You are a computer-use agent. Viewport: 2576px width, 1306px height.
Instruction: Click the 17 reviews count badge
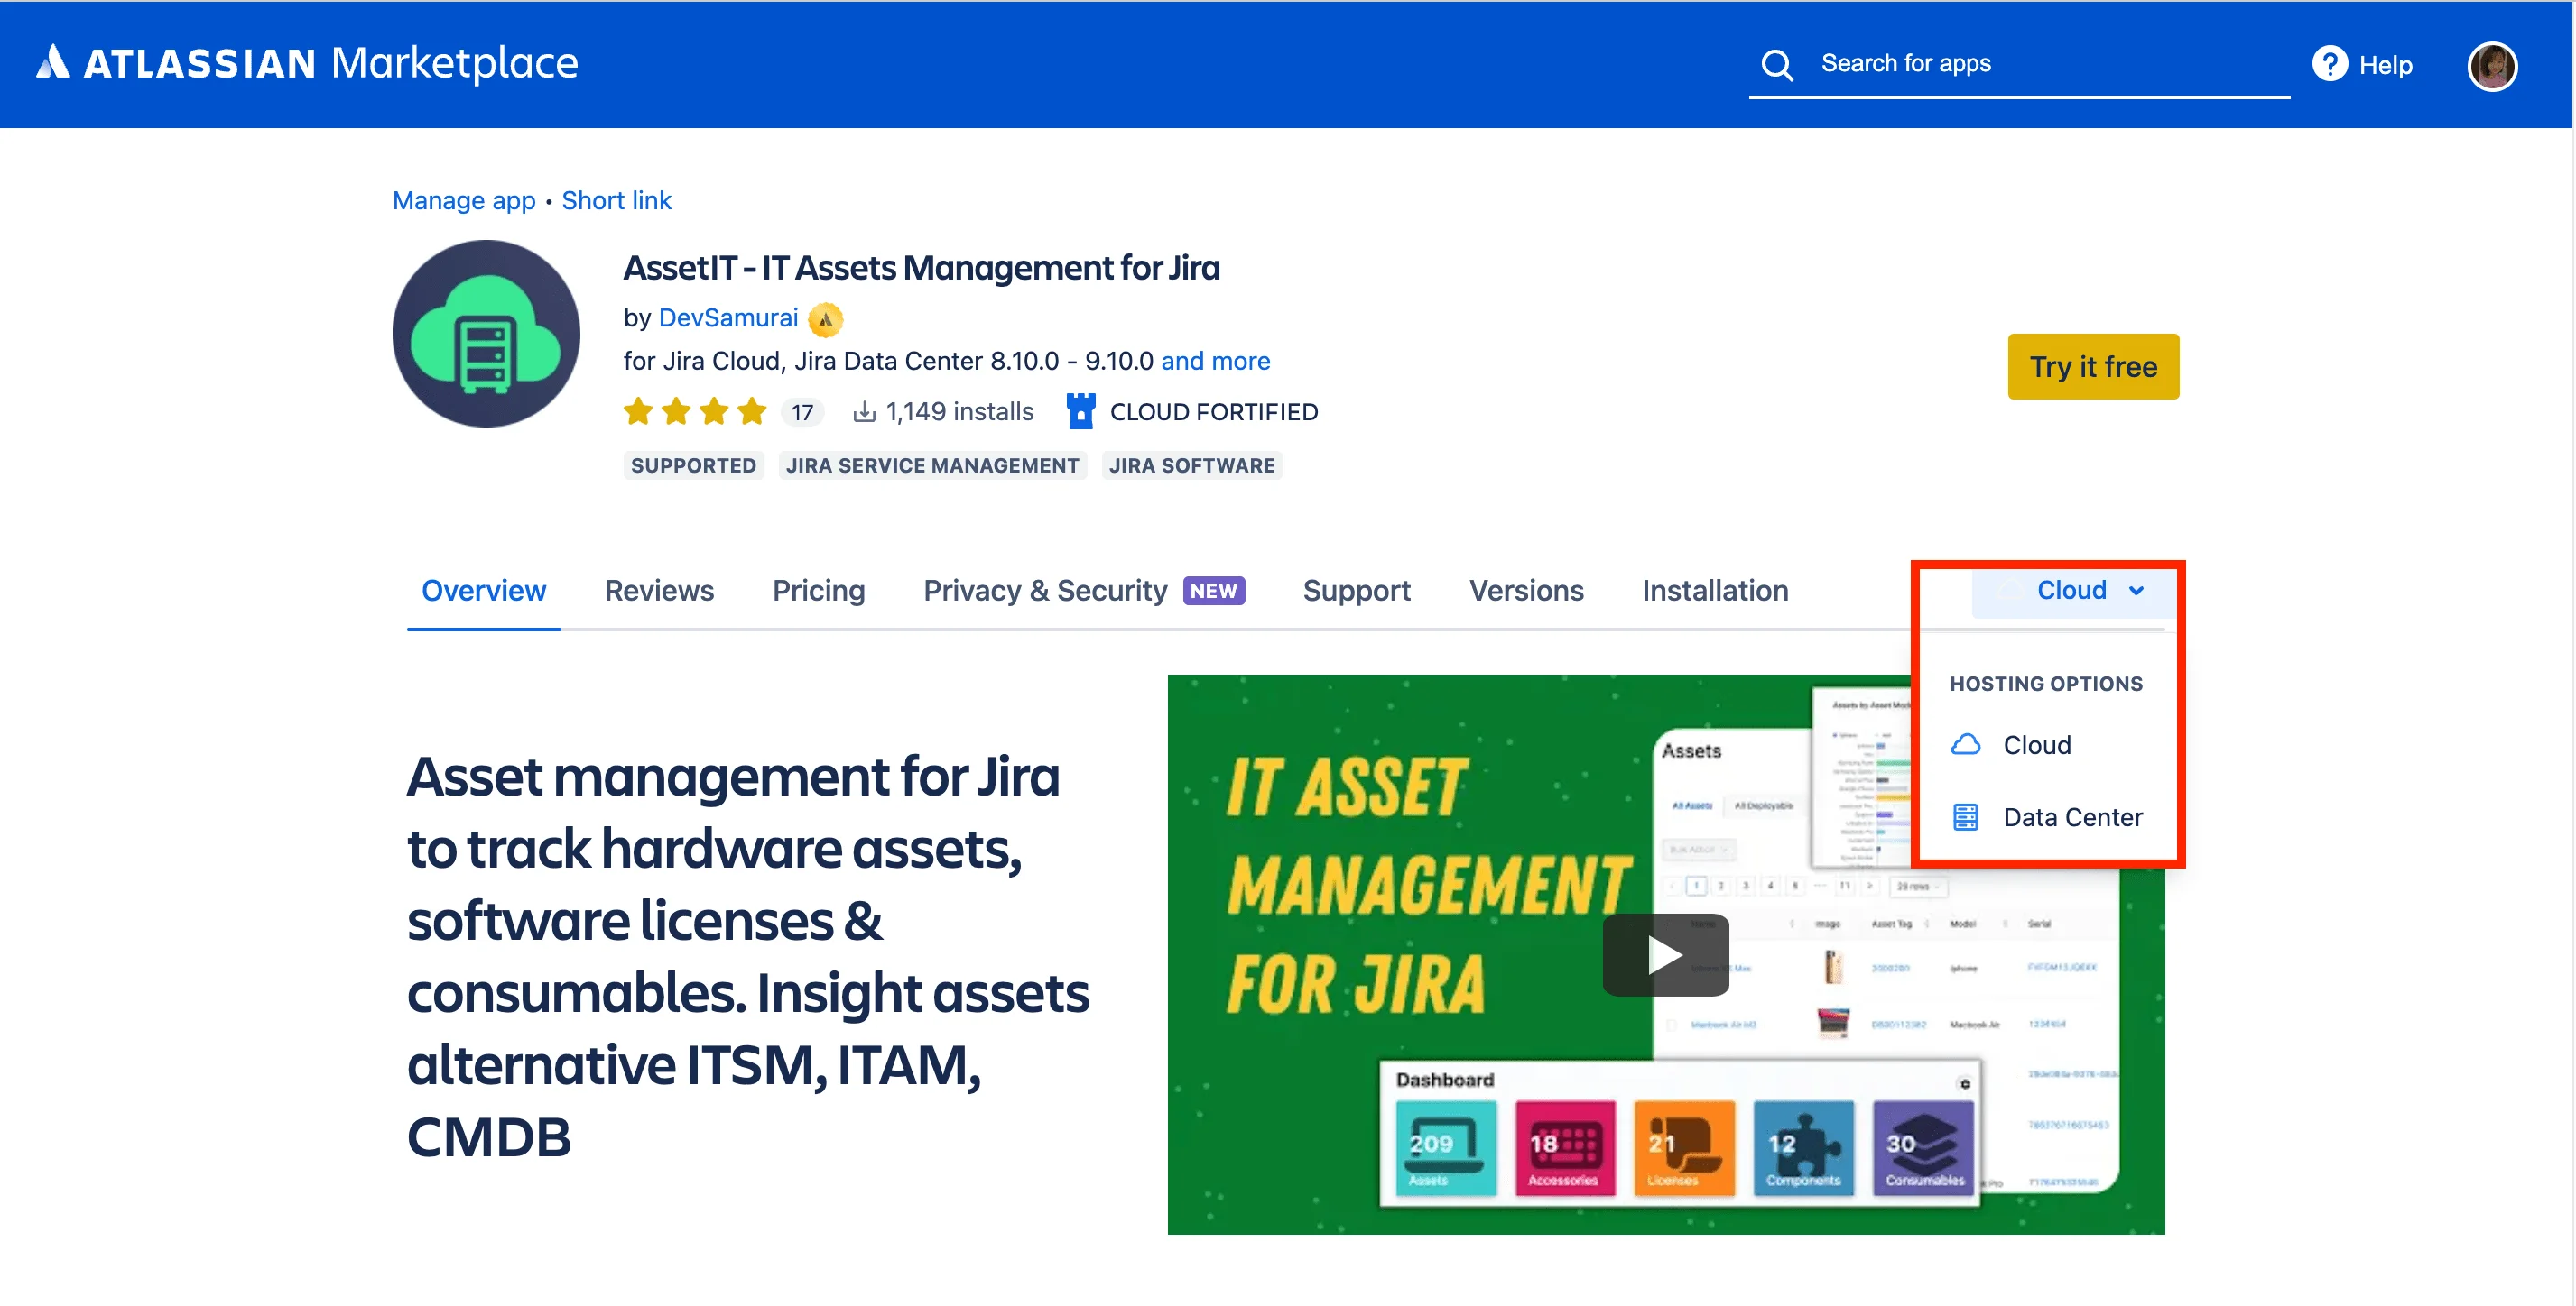tap(802, 411)
